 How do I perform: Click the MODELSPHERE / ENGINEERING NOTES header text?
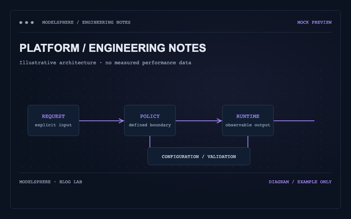click(86, 22)
